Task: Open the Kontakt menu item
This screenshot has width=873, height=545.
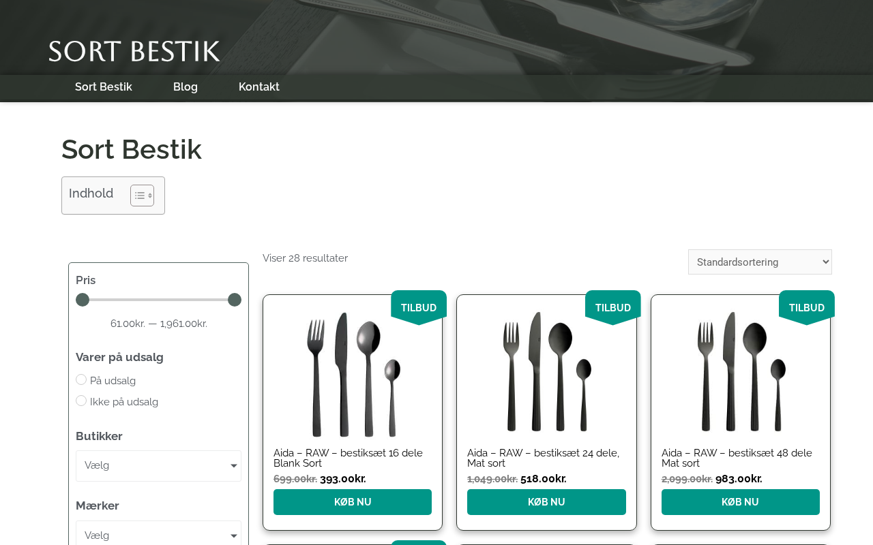Action: 259,87
